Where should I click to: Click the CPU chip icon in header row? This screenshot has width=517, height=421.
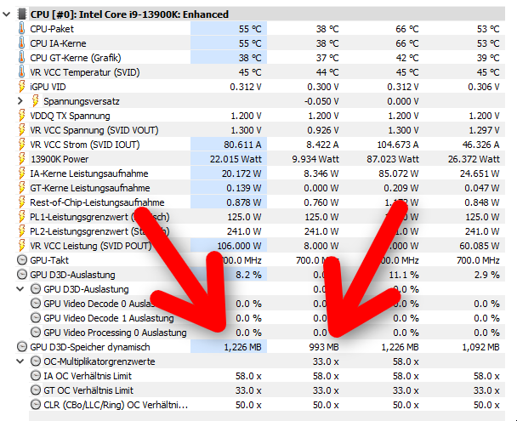click(x=22, y=14)
